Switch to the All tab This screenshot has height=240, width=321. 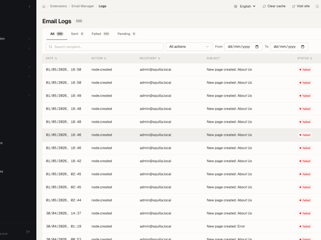(56, 34)
